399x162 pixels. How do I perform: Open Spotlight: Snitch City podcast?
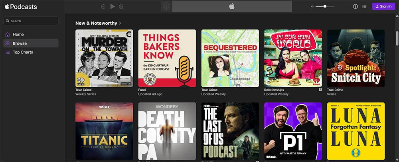(356, 58)
